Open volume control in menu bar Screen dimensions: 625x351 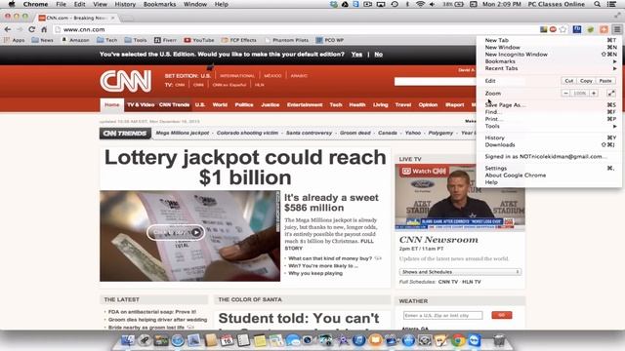(x=433, y=4)
